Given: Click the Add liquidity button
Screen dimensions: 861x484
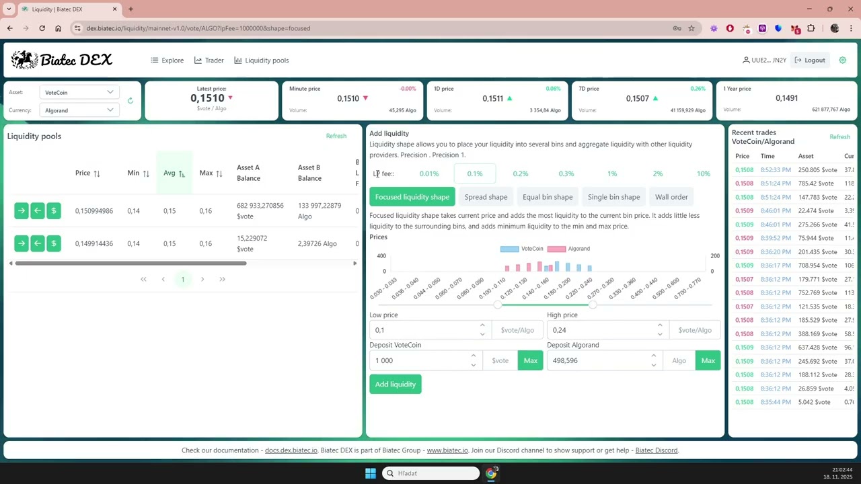Looking at the screenshot, I should pos(396,384).
